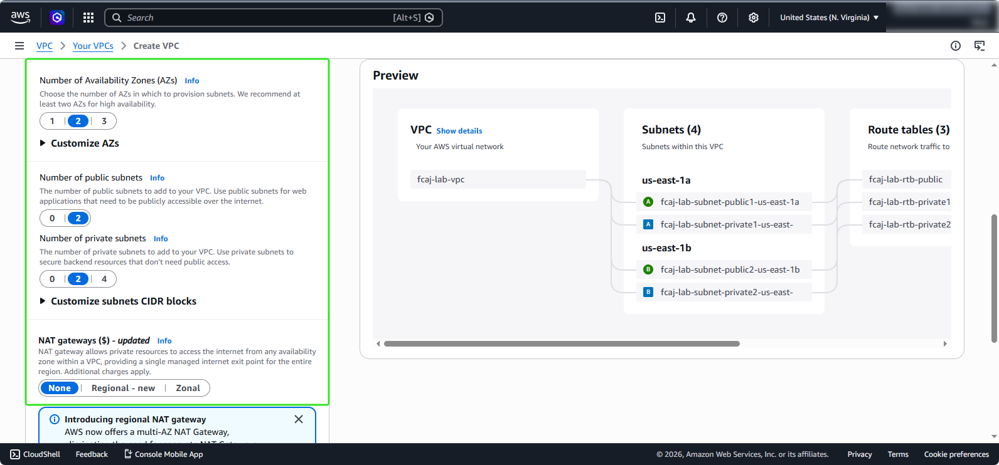Open Info for Number of public subnets

pyautogui.click(x=157, y=178)
